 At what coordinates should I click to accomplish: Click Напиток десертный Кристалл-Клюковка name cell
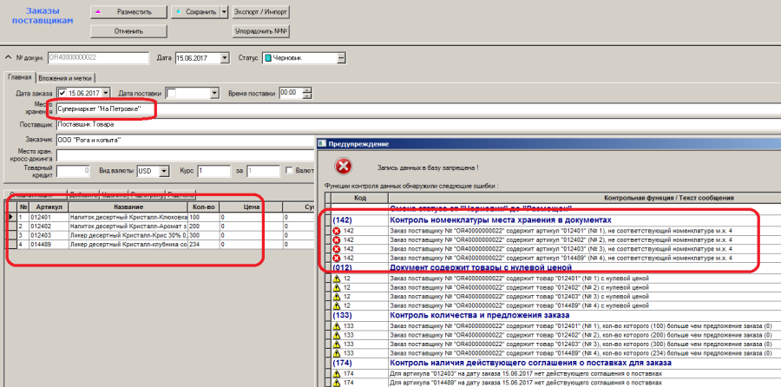tap(128, 217)
